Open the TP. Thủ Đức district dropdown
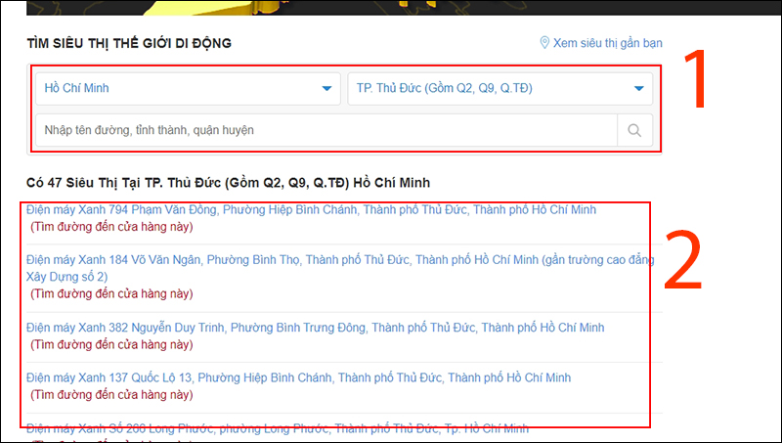 point(500,88)
